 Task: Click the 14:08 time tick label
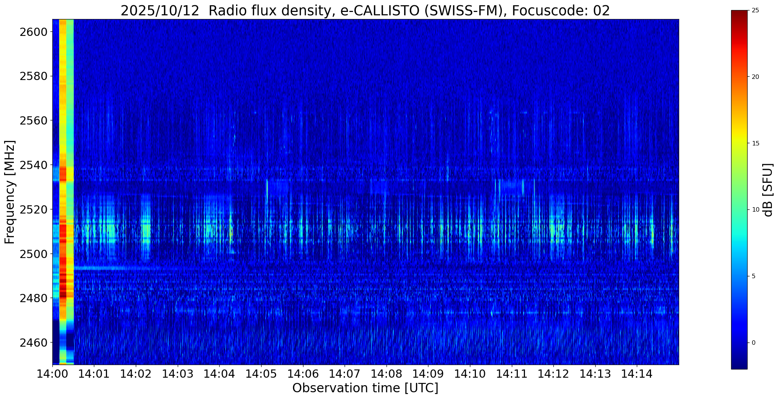coord(387,374)
